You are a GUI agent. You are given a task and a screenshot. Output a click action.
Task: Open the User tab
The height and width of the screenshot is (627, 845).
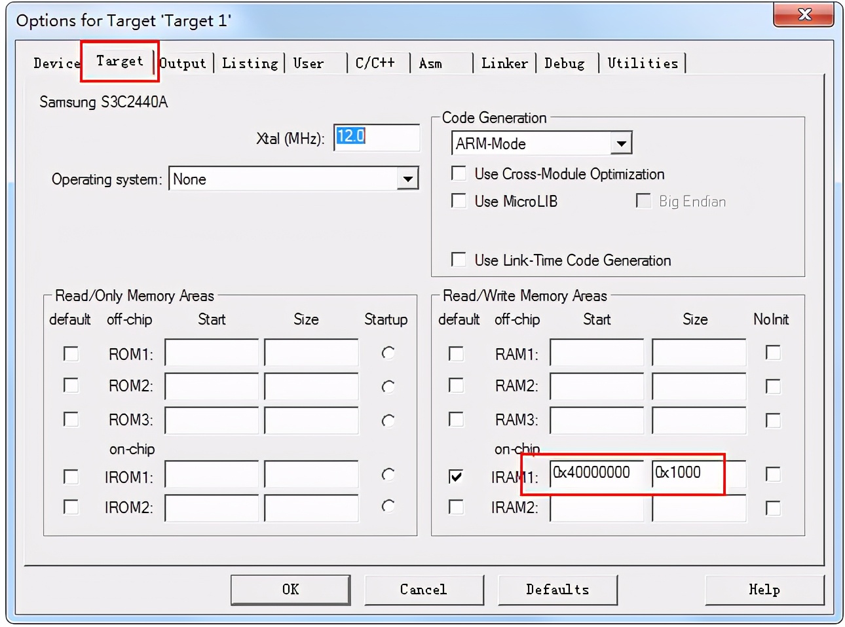coord(309,63)
